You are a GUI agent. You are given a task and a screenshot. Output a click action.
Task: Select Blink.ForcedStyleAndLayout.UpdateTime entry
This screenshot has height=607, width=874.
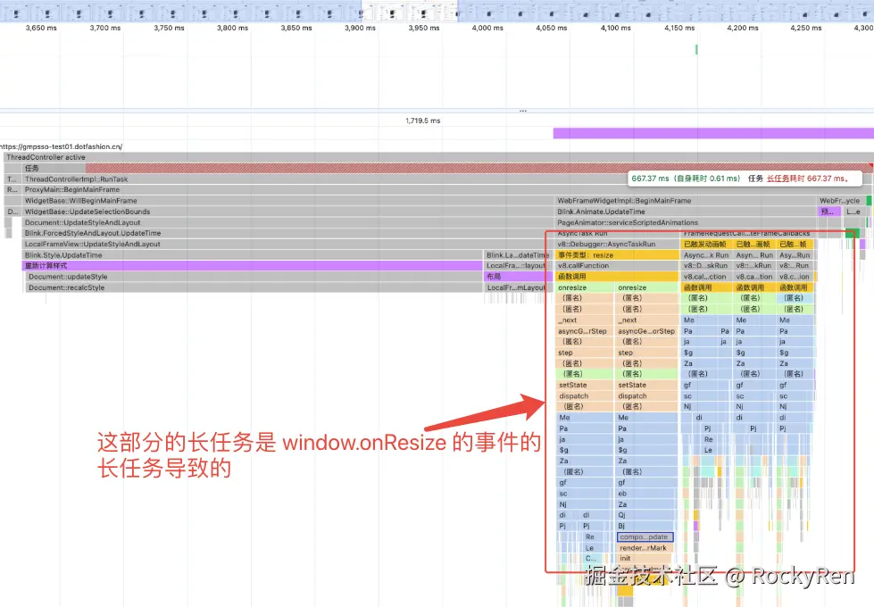coord(287,233)
